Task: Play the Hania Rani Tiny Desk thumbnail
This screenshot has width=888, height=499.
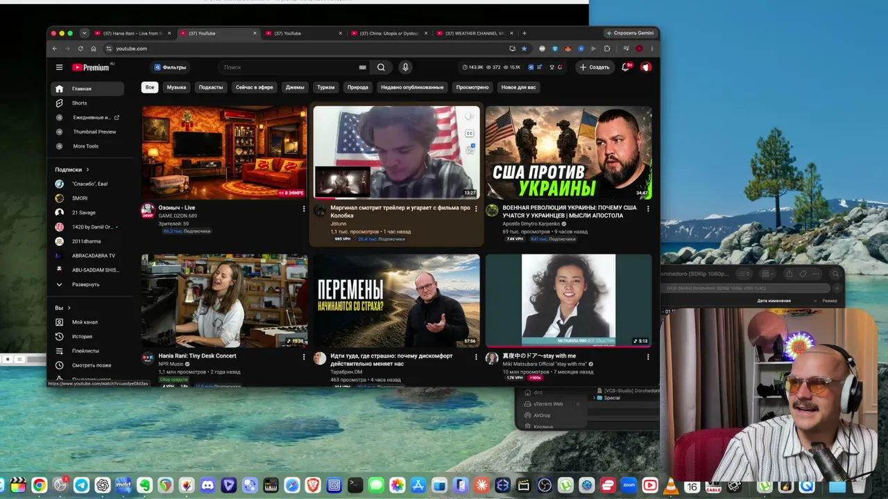Action: coord(224,301)
